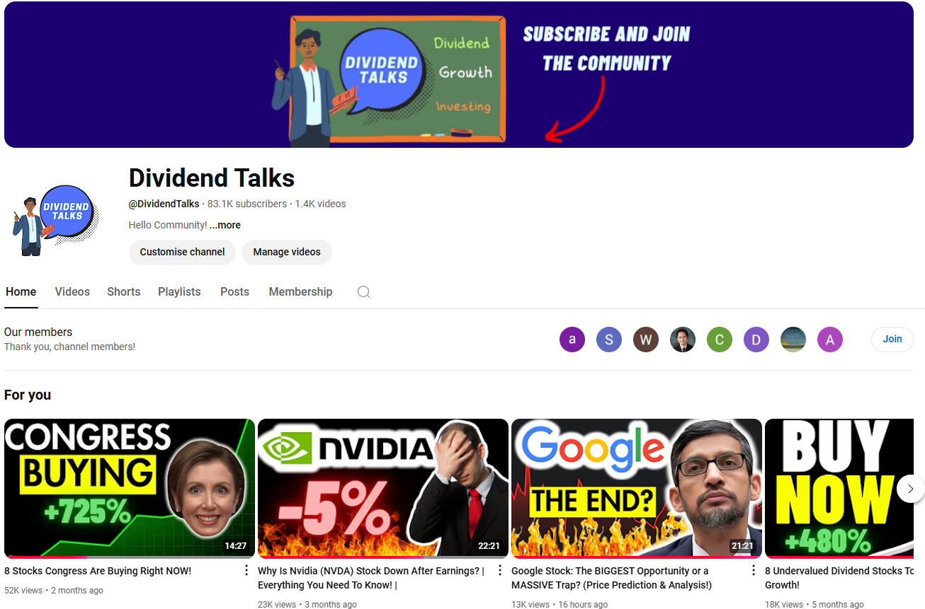
Task: Open options menu on the Google video
Action: click(x=753, y=569)
